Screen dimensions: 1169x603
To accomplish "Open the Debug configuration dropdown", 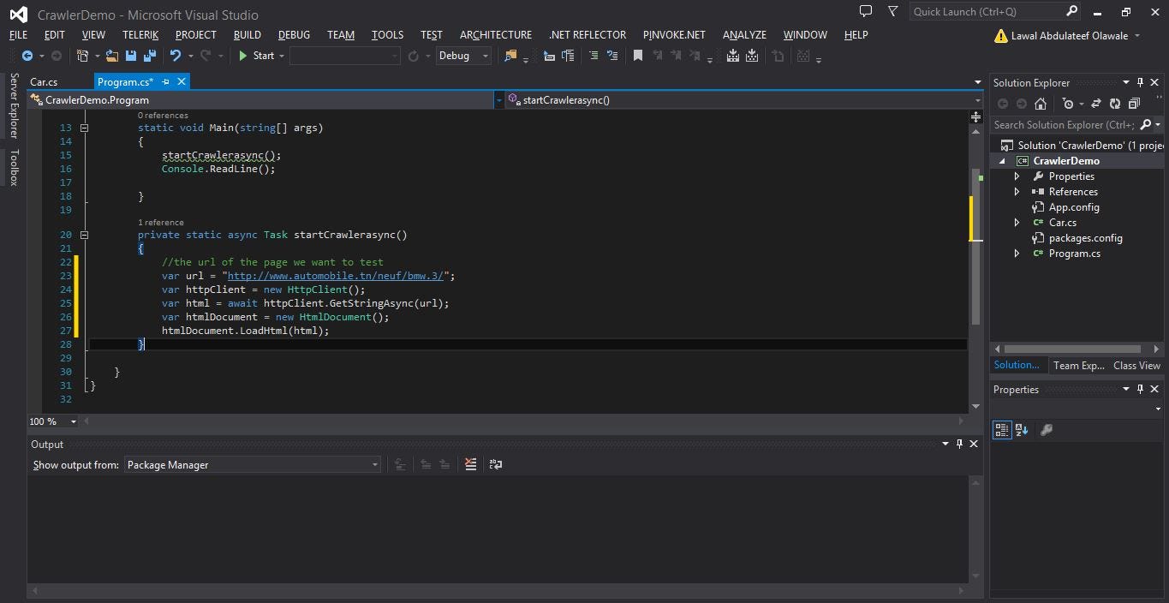I will 463,56.
